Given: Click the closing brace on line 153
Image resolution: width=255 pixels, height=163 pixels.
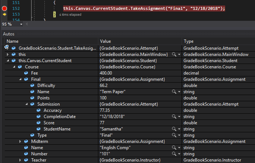Looking at the screenshot, I should point(54,14).
